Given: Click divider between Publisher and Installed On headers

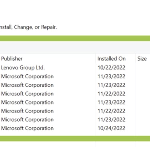Looking at the screenshot, I should point(96,59).
